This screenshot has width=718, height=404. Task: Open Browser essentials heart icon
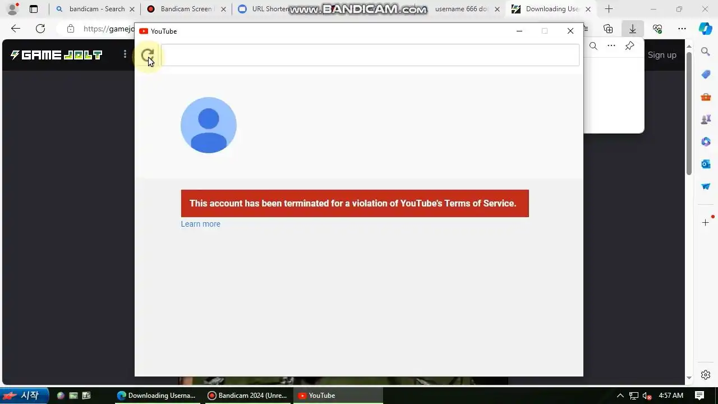(x=657, y=29)
